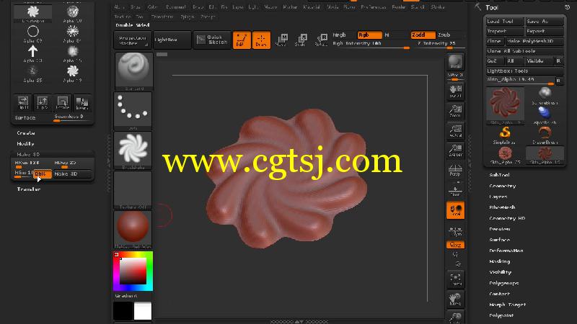Click the Invert alpha icon
This screenshot has height=324, width=577.
click(82, 102)
